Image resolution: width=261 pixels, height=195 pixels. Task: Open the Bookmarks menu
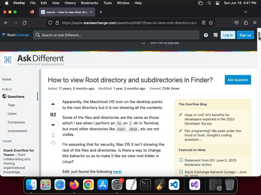pos(89,3)
